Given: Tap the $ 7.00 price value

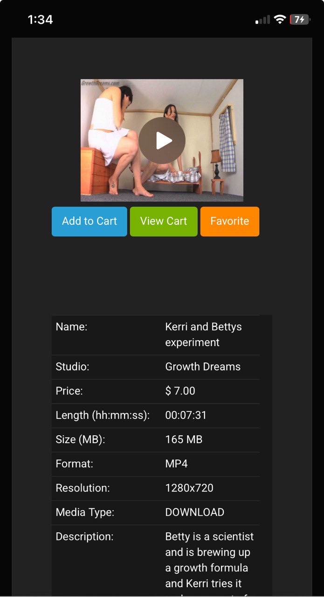Looking at the screenshot, I should tap(180, 391).
